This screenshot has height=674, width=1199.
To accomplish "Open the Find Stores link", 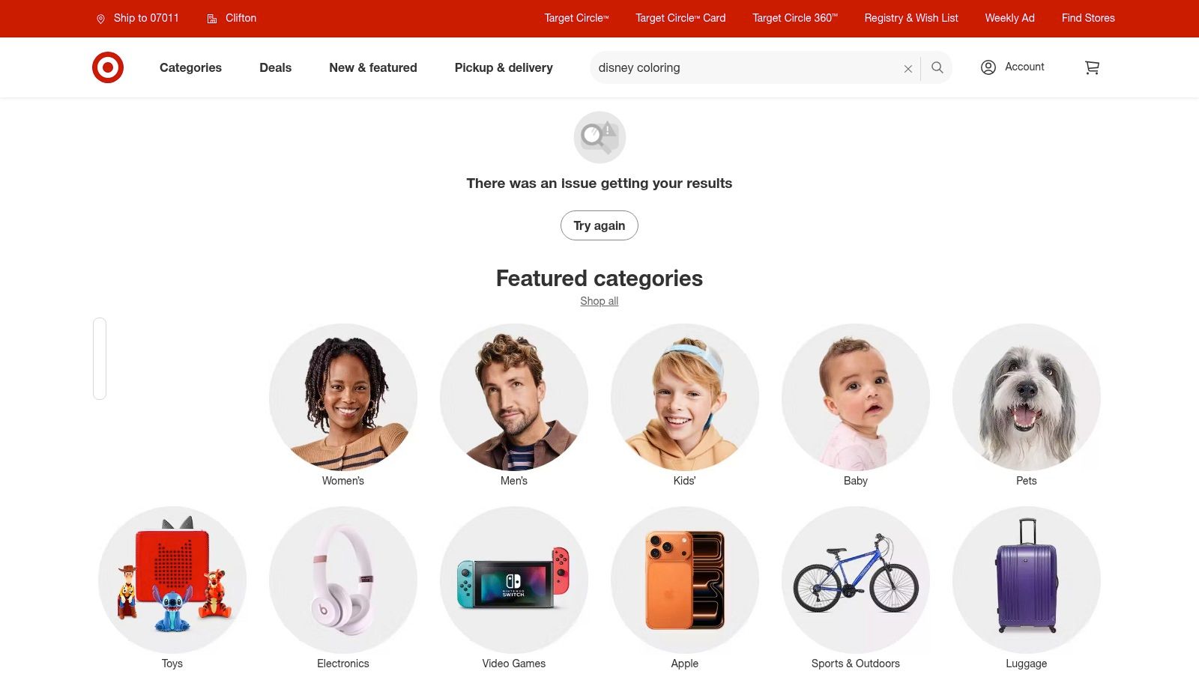I will [1088, 18].
